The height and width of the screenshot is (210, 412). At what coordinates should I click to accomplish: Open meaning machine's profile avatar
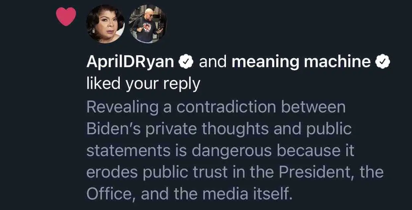[148, 24]
